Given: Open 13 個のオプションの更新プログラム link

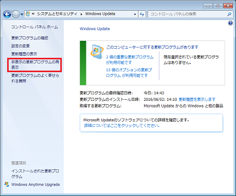Looking at the screenshot, I should 129,73.
